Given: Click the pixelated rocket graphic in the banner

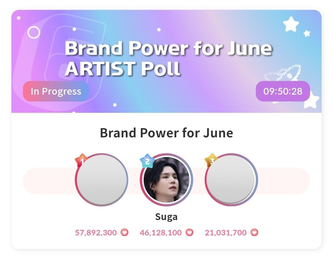Looking at the screenshot, I should pyautogui.click(x=283, y=73).
